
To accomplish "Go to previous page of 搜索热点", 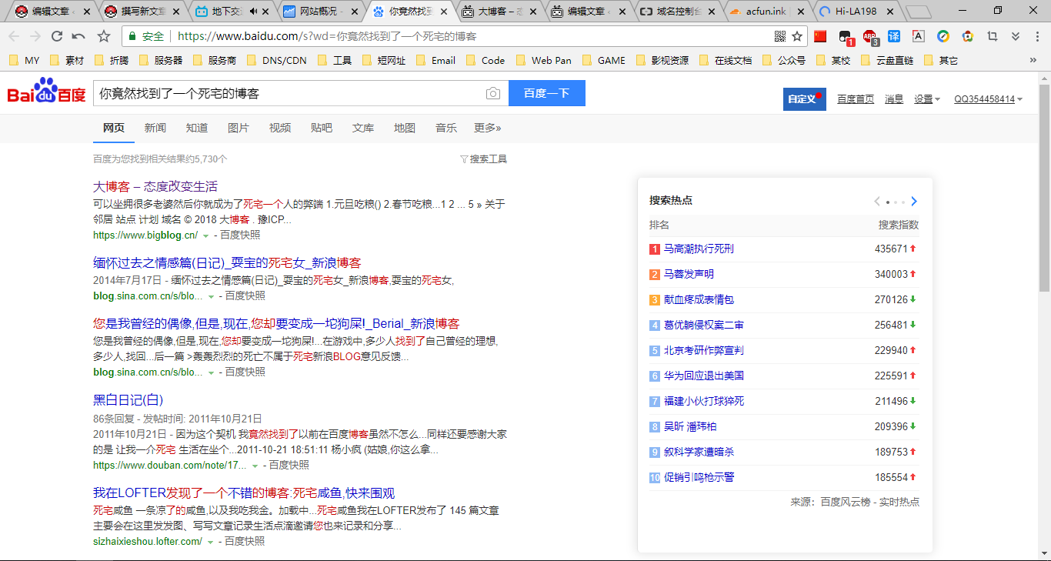I will [877, 202].
